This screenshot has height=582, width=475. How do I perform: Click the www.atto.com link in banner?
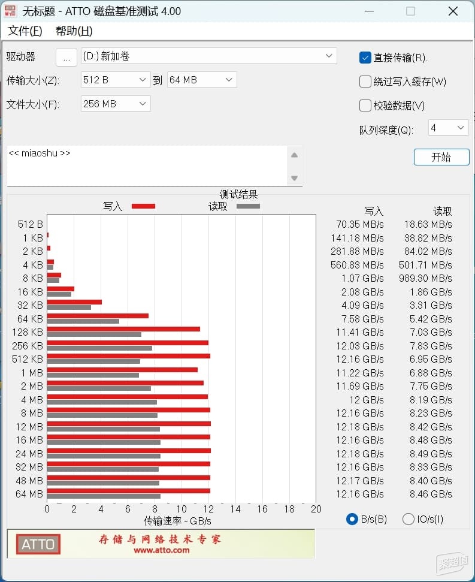[x=162, y=550]
